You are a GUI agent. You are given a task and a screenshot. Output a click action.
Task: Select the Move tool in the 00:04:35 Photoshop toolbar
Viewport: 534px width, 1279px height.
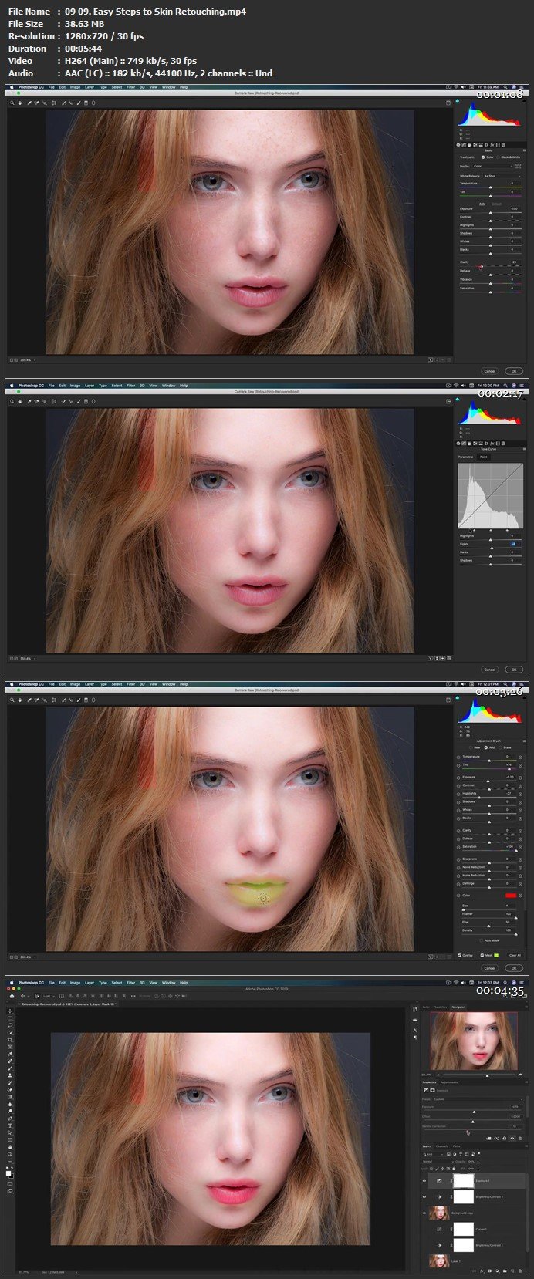[x=10, y=1011]
